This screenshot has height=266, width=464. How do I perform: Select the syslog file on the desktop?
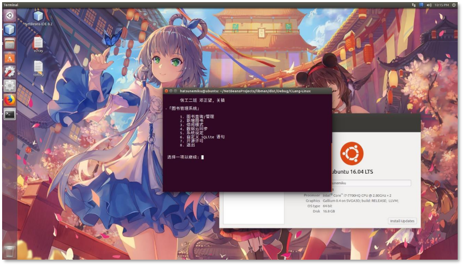[x=38, y=69]
